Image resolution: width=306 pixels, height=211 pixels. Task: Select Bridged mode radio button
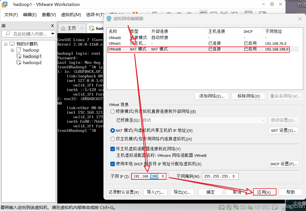[x=112, y=111]
